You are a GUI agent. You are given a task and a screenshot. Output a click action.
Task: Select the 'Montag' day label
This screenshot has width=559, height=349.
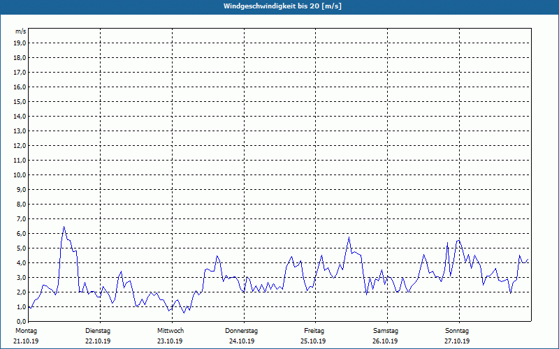[26, 331]
